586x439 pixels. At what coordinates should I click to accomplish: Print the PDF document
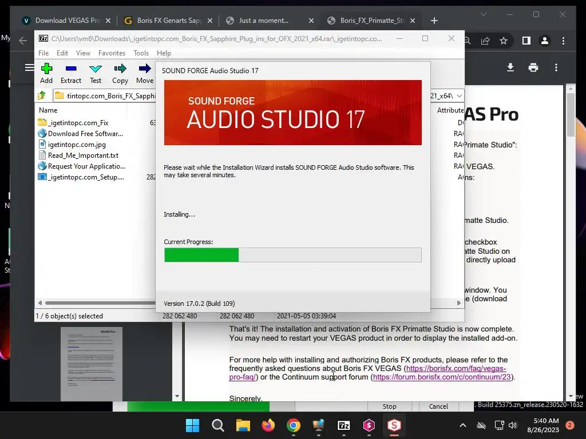[533, 67]
